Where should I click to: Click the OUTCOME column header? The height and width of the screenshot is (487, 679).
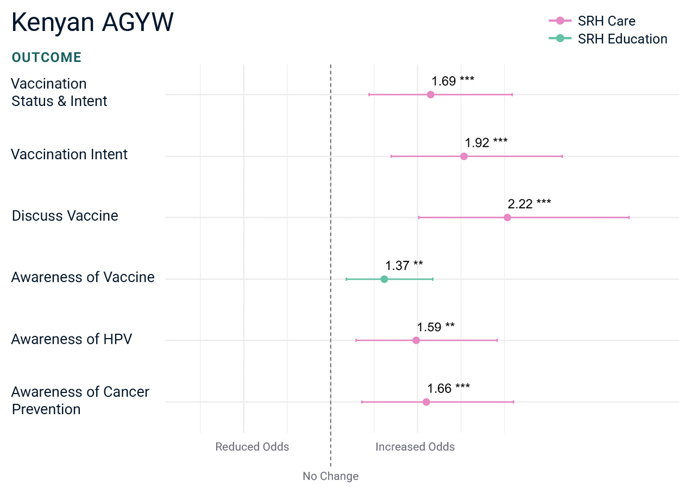47,58
